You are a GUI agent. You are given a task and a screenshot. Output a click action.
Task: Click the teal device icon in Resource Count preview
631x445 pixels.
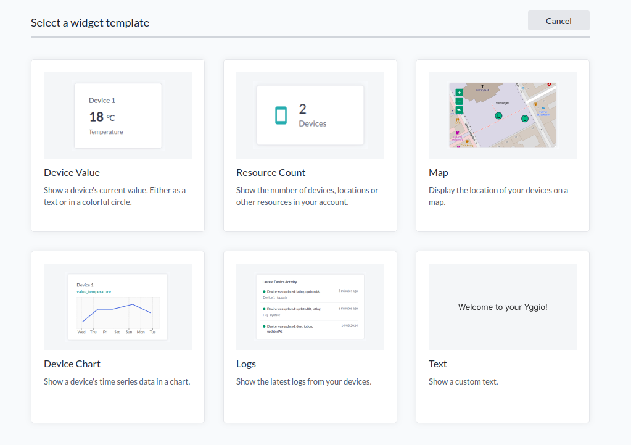coord(281,115)
